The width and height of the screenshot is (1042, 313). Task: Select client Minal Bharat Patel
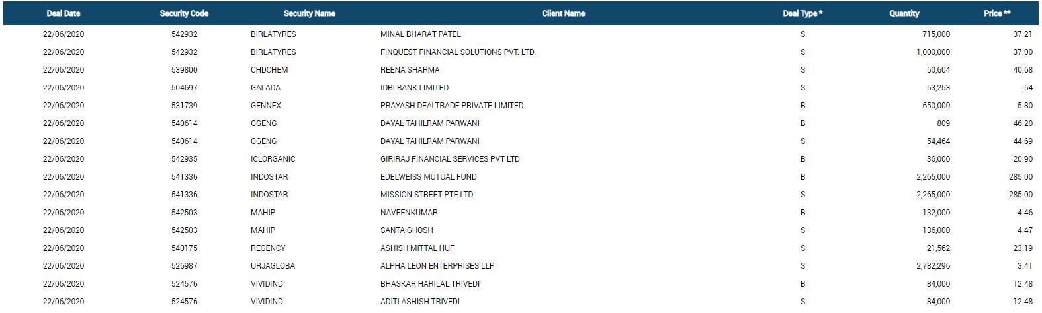[420, 34]
